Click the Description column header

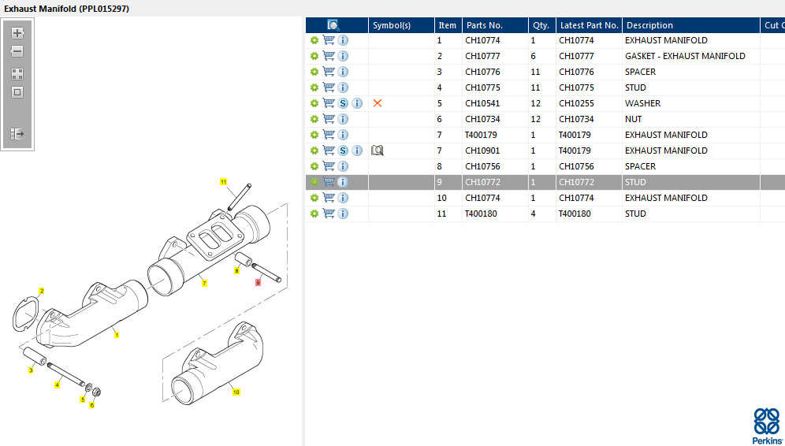(649, 25)
